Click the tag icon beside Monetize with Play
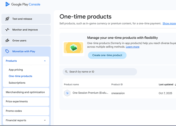 tap(7, 51)
